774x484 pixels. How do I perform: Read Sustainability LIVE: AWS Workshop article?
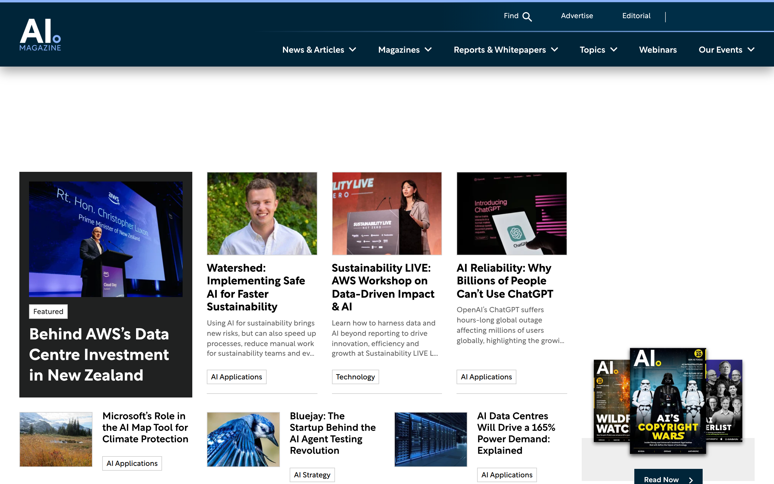coord(383,287)
